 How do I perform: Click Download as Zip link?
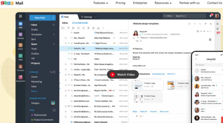coord(159,74)
